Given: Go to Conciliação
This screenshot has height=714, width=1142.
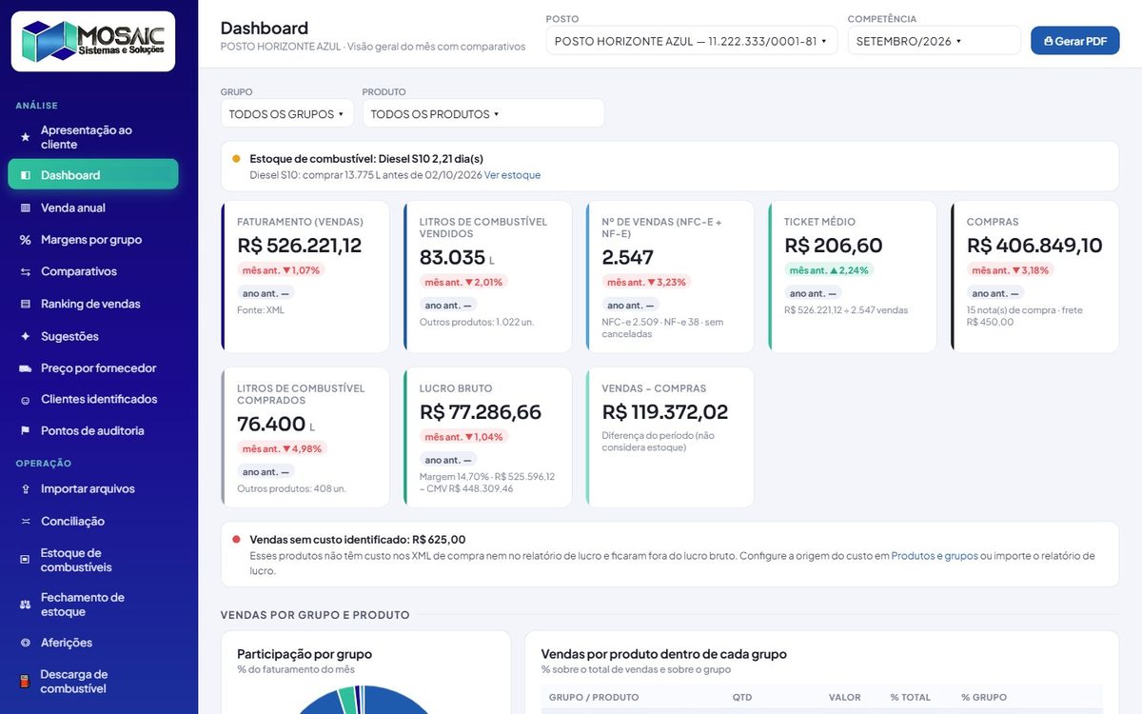Looking at the screenshot, I should [x=93, y=522].
